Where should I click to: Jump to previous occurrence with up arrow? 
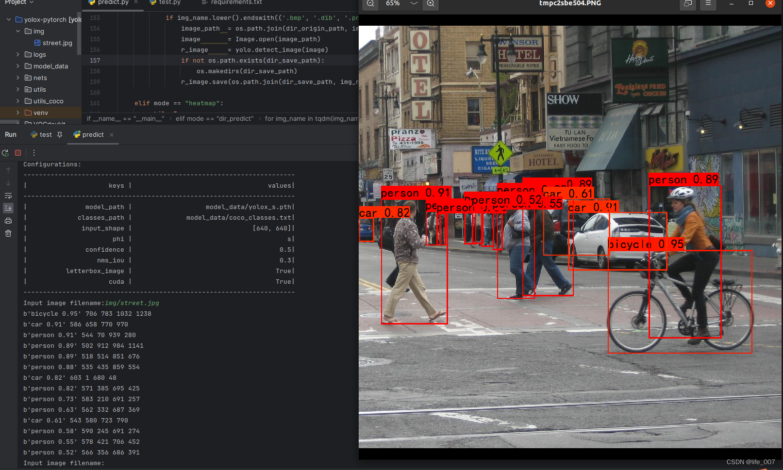click(8, 170)
